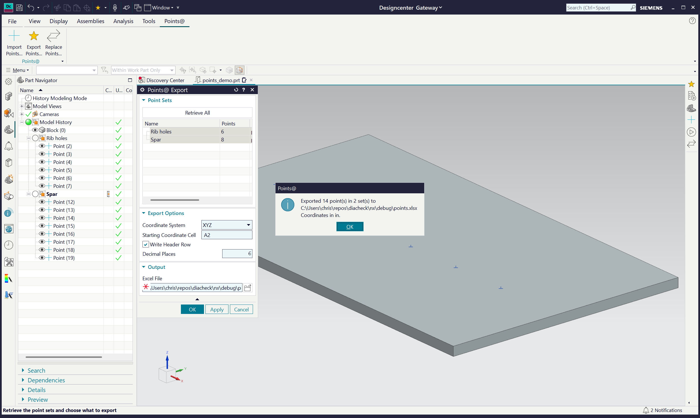
Task: Open the notifications bell in left sidebar
Action: coord(9,146)
